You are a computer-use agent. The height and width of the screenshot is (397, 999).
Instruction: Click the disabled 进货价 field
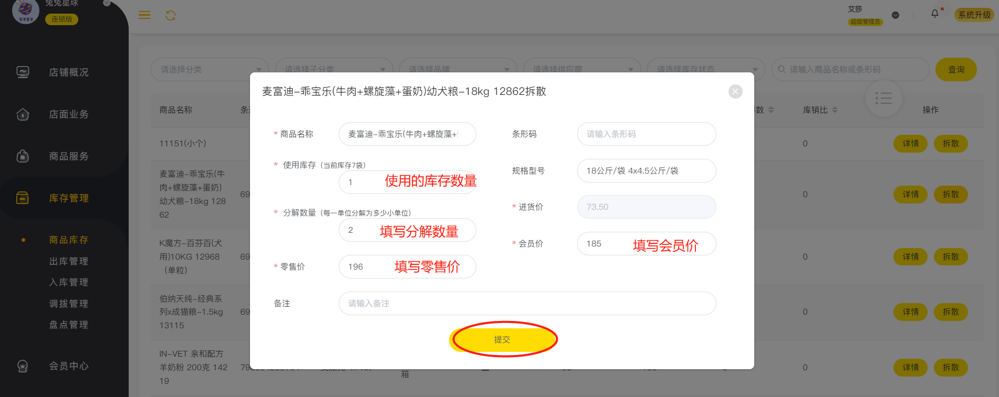(647, 207)
